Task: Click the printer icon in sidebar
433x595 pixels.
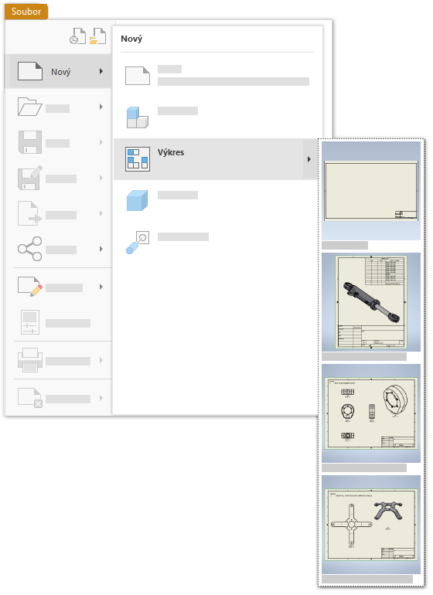Action: click(x=29, y=360)
